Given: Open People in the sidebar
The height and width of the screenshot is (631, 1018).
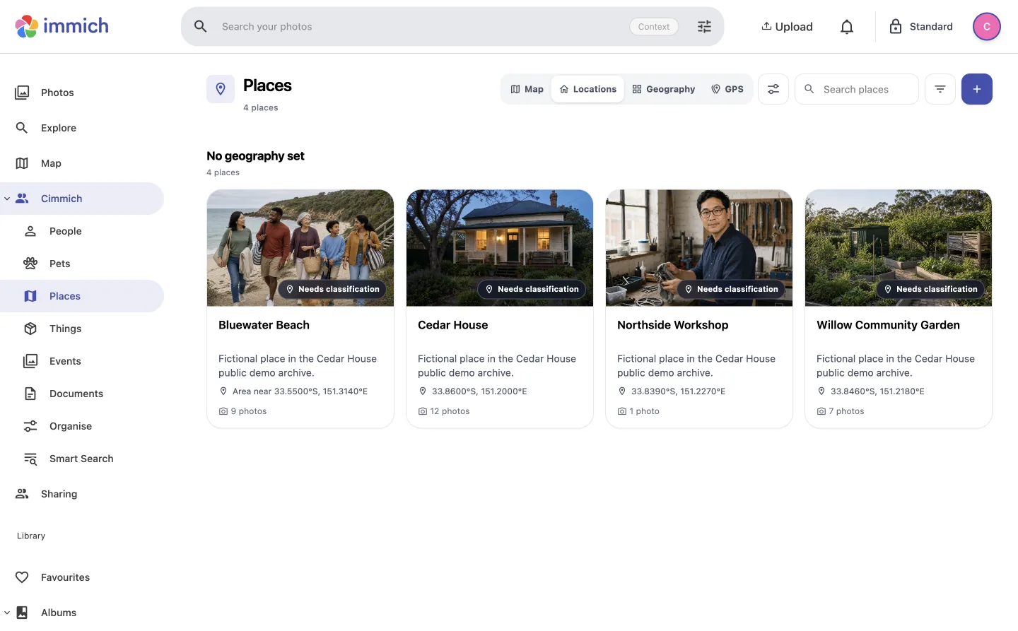Looking at the screenshot, I should 81,231.
